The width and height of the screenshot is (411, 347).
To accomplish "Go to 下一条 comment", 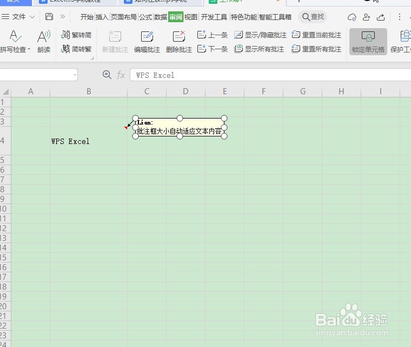I will click(x=213, y=49).
